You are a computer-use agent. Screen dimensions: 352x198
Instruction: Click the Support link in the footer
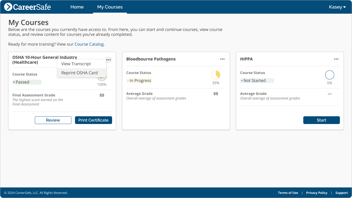tap(341, 193)
